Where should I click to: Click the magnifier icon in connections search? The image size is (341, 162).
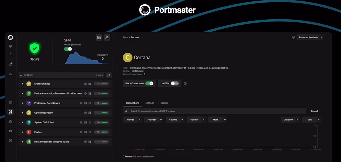tap(126, 111)
